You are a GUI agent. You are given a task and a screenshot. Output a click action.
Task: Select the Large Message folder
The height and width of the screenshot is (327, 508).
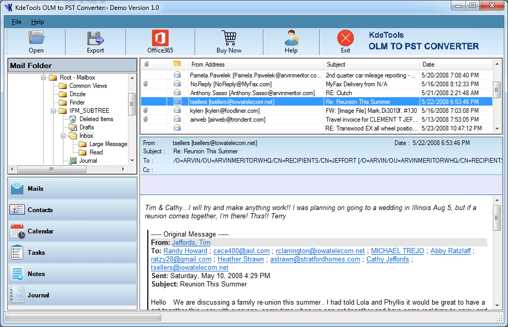(108, 144)
